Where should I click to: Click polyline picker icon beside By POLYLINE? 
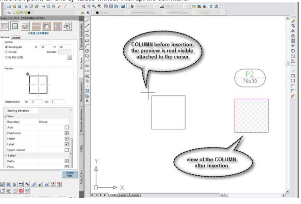click(69, 58)
